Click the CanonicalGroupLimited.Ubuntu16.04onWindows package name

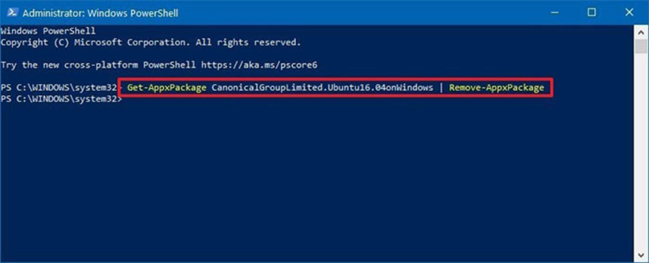coord(322,88)
